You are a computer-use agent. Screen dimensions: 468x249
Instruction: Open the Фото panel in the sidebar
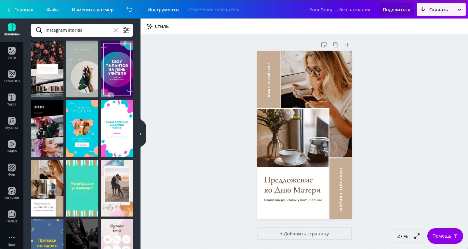pos(12,53)
